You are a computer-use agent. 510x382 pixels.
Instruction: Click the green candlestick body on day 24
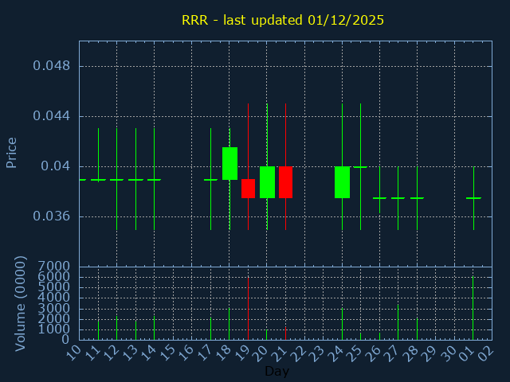342,182
